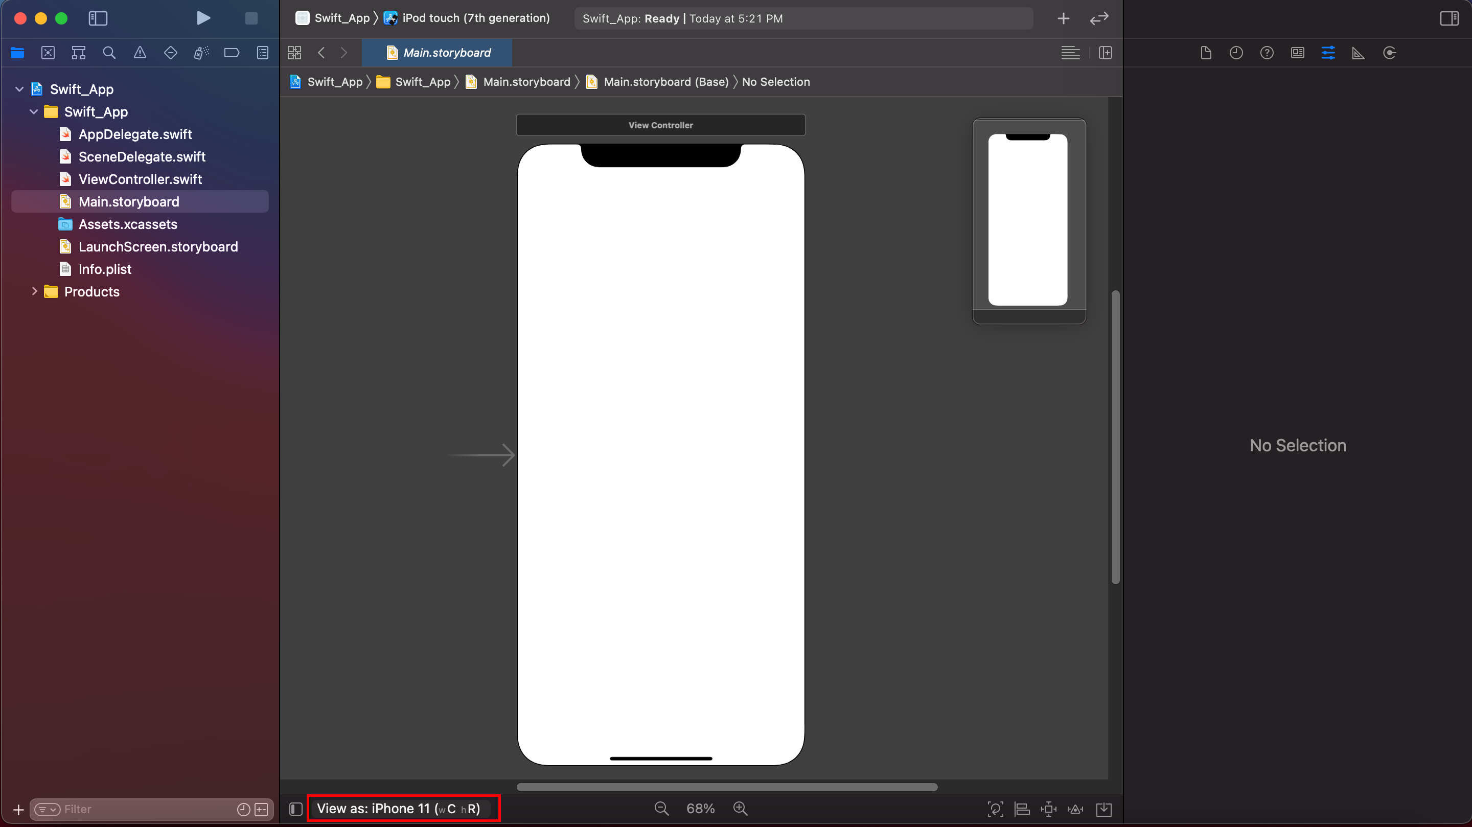Viewport: 1472px width, 827px height.
Task: Open the Quick Help inspector icon
Action: coord(1267,53)
